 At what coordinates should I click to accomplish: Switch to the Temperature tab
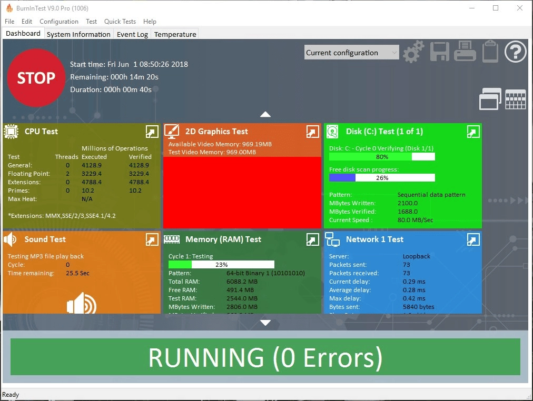[x=175, y=34]
